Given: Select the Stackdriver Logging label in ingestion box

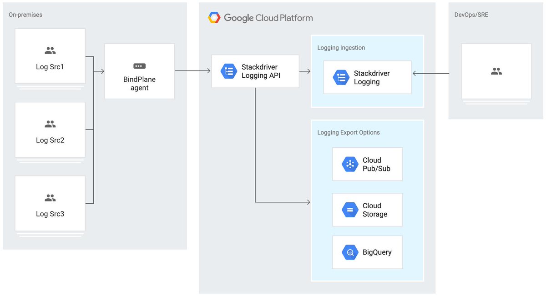Looking at the screenshot, I should (x=372, y=78).
